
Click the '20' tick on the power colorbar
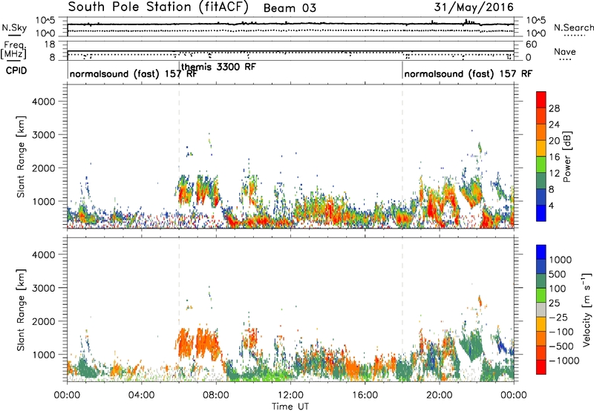pyautogui.click(x=554, y=141)
